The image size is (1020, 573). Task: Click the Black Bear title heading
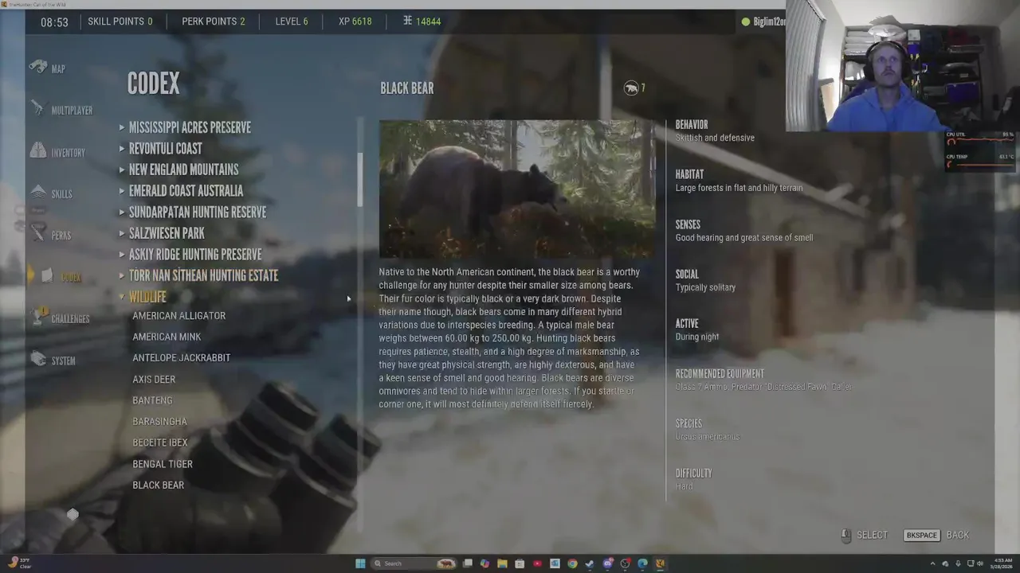(x=407, y=88)
